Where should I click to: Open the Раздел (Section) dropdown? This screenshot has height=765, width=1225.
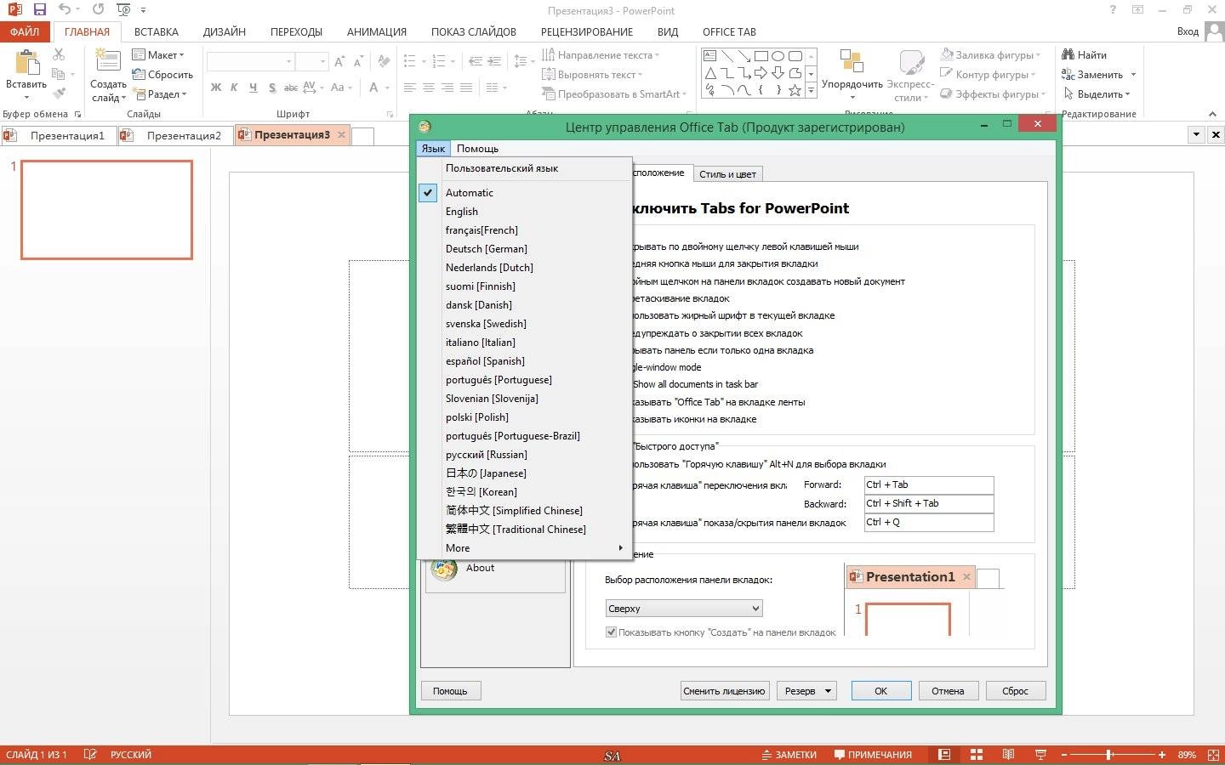pos(160,94)
